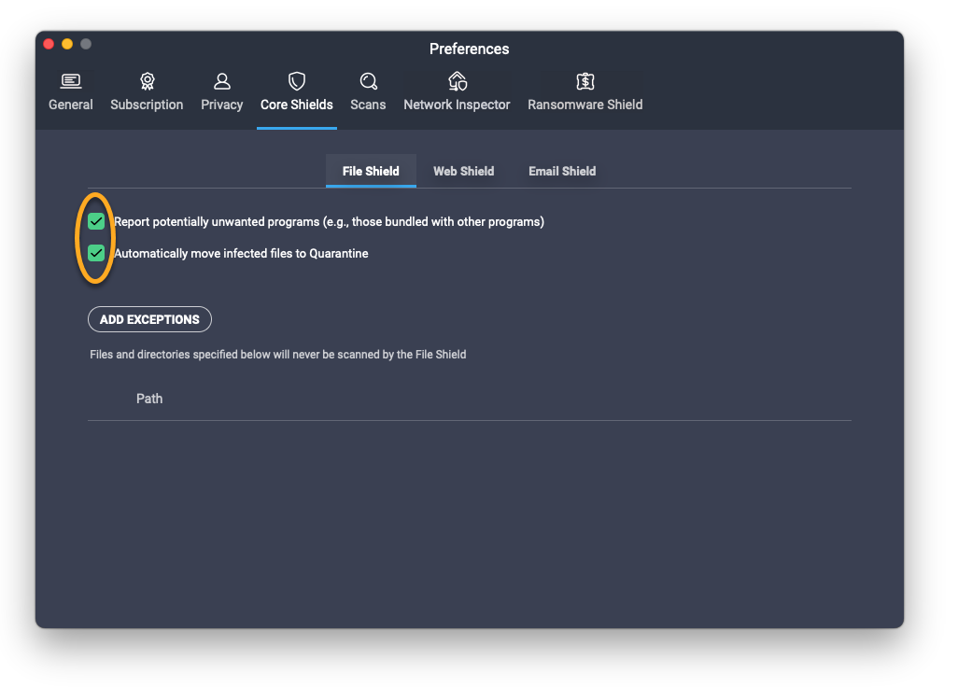Minimize Preferences using the yellow button

point(67,44)
